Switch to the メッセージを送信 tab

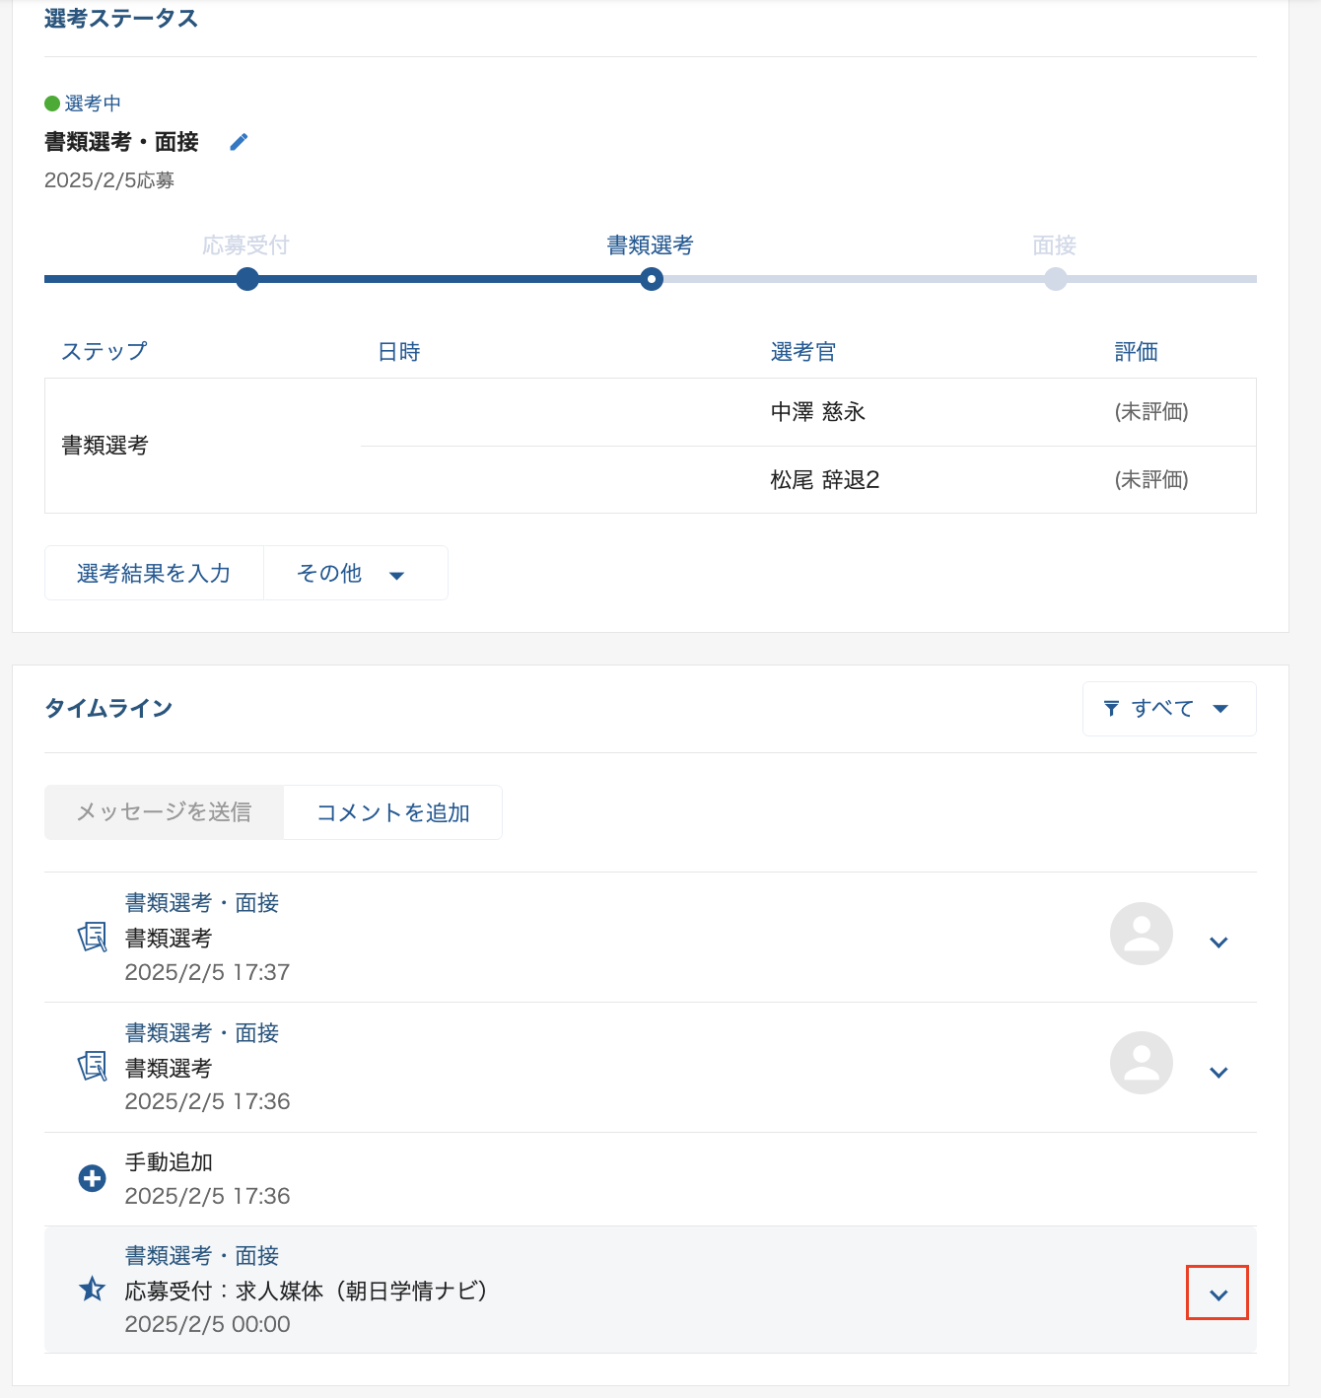click(164, 812)
